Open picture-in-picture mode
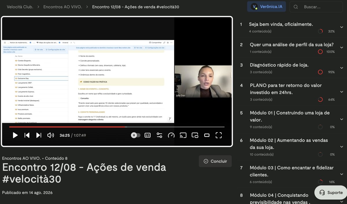 pos(195,135)
